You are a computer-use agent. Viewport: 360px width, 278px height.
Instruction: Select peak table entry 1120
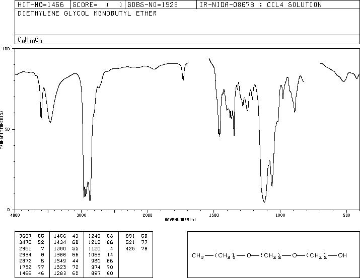[94, 249]
